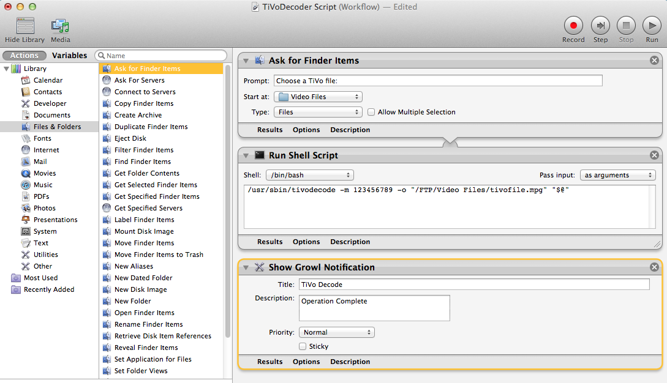Show Description of Ask for Finder Items
This screenshot has height=383, width=667.
click(350, 130)
